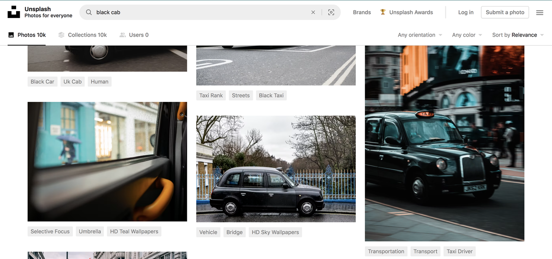The image size is (552, 259).
Task: Select the Human tag
Action: (x=100, y=82)
